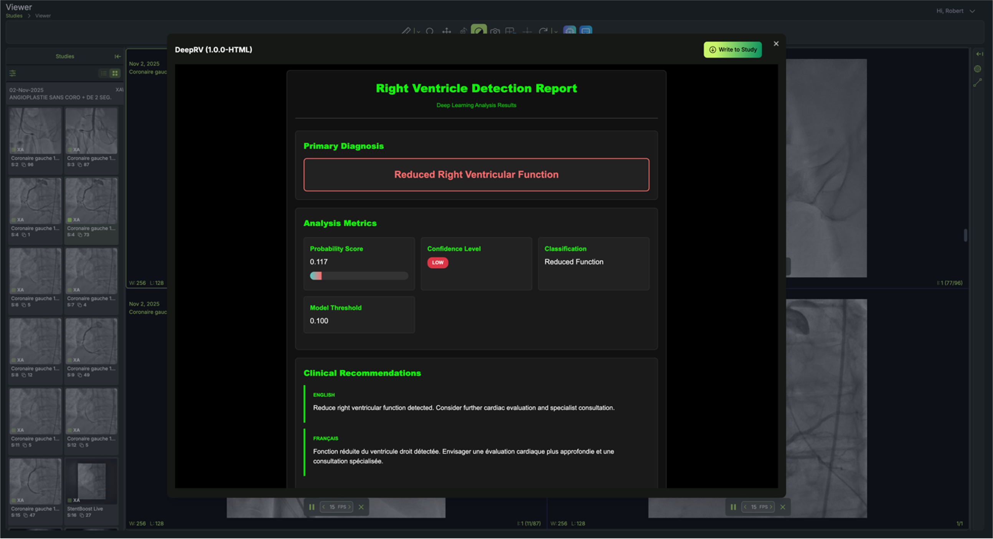
Task: Capture a screenshot with the camera tool
Action: click(x=496, y=31)
